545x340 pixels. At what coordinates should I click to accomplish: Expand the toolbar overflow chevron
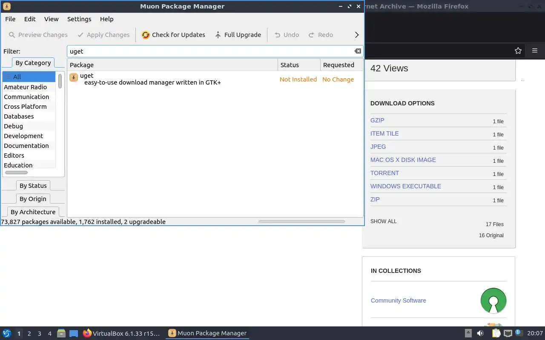tap(357, 35)
